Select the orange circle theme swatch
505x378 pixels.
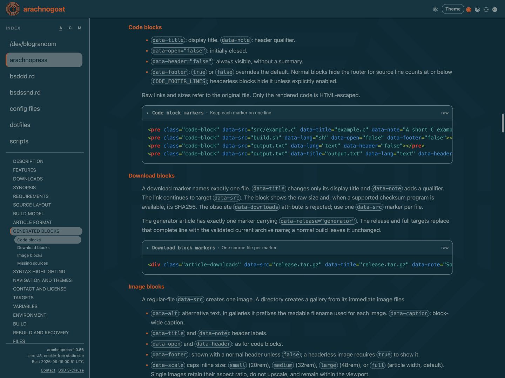click(469, 9)
